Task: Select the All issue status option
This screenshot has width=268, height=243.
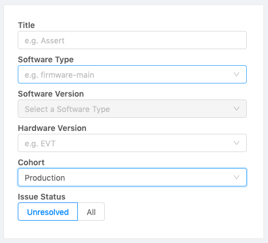Action: click(91, 212)
